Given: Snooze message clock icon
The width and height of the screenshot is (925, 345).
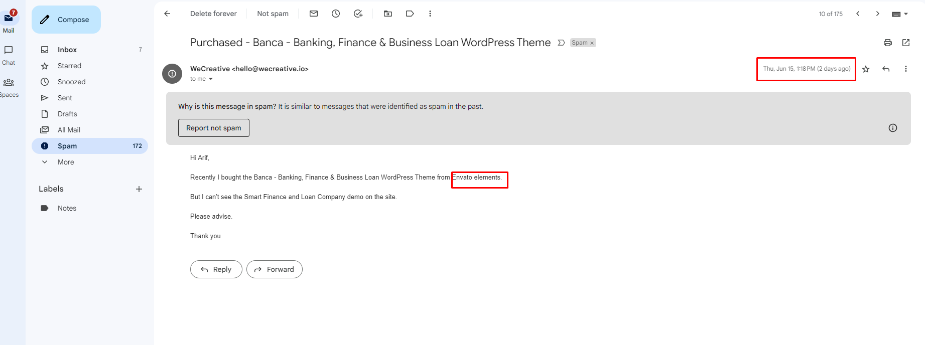Looking at the screenshot, I should click(x=336, y=14).
